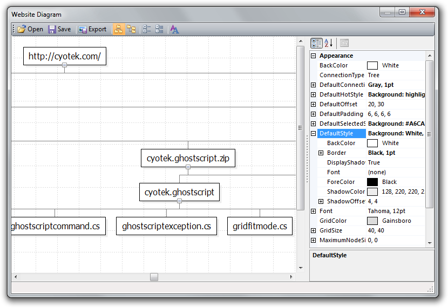Image resolution: width=448 pixels, height=308 pixels.
Task: Switch property grid to Alphabetical sort
Action: click(x=329, y=43)
